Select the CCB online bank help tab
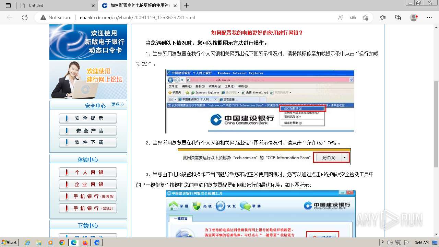The image size is (439, 247). (140, 5)
